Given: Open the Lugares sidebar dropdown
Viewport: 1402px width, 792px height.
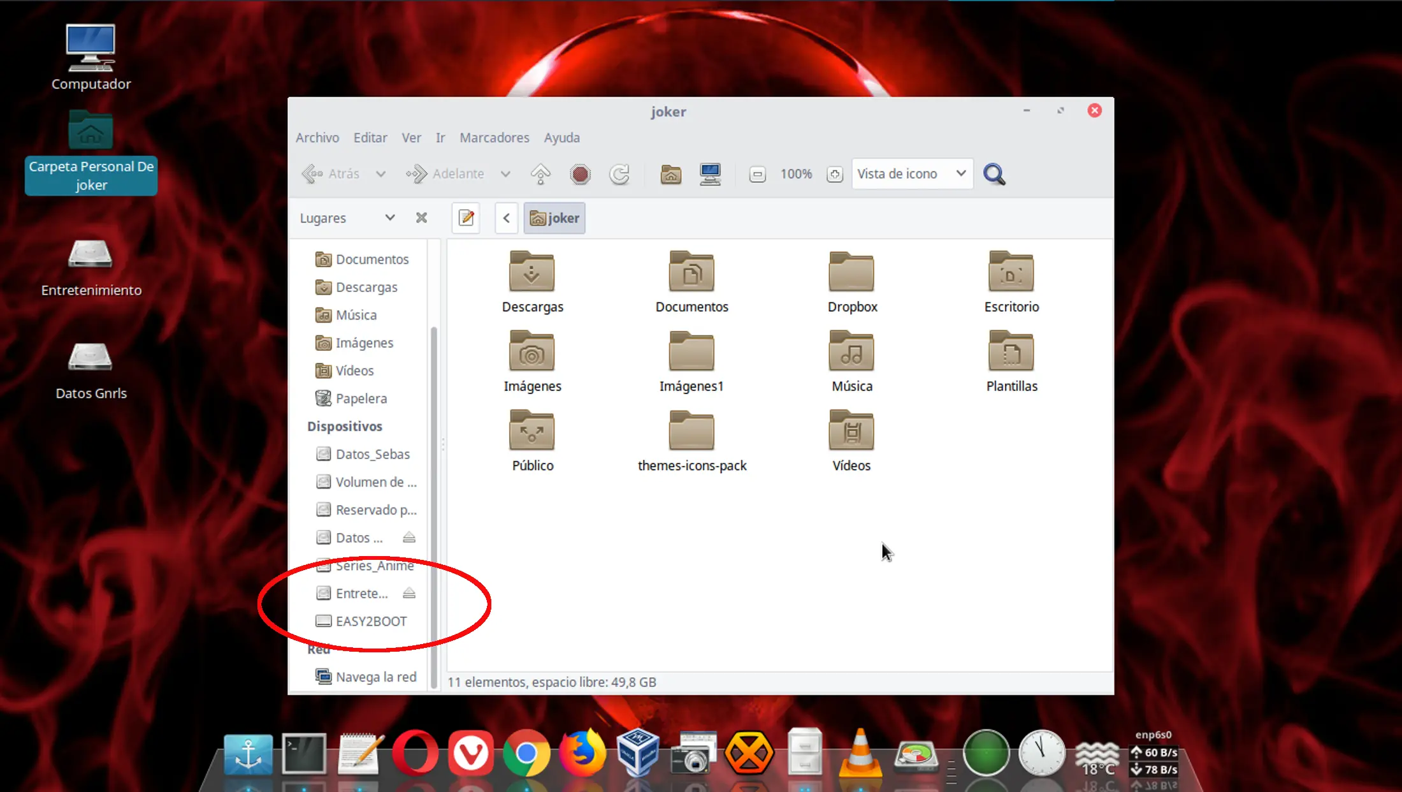Looking at the screenshot, I should (389, 217).
